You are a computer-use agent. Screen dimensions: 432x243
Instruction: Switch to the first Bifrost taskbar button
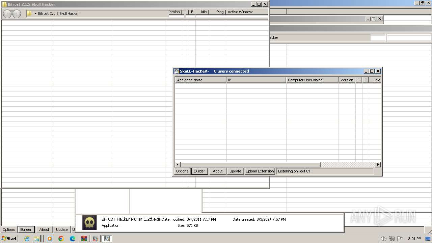(96, 239)
